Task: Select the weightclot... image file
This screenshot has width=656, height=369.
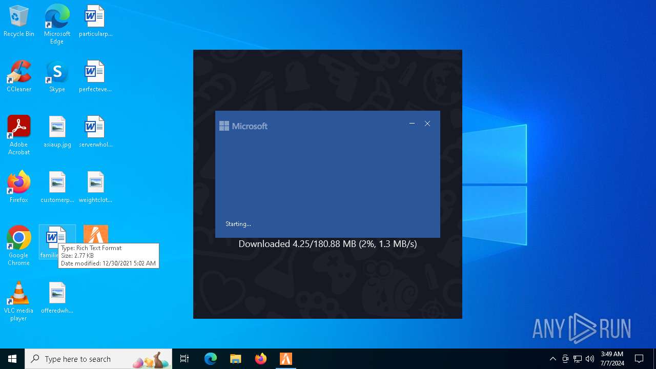Action: click(95, 187)
